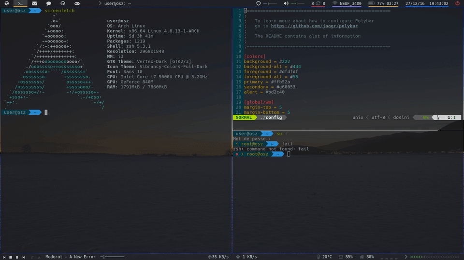Adjust the volume slider in top bar

pyautogui.click(x=298, y=3)
